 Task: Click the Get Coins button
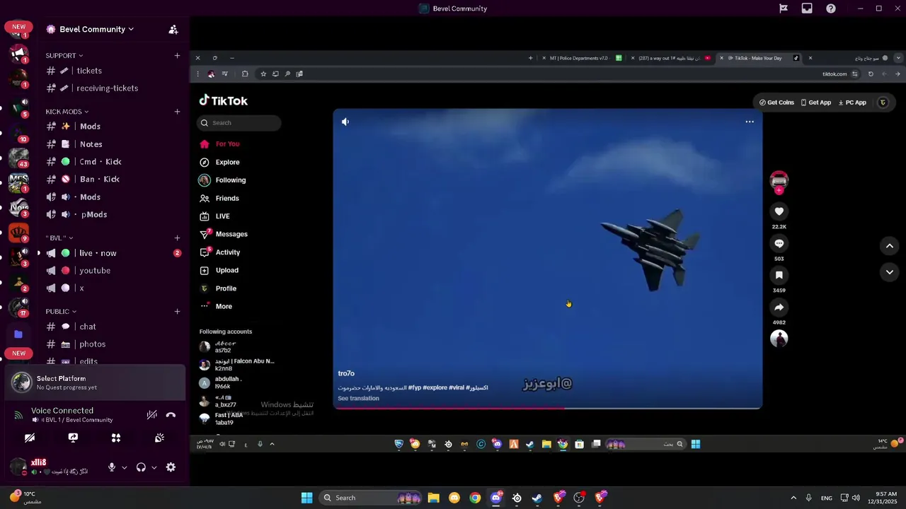[776, 103]
